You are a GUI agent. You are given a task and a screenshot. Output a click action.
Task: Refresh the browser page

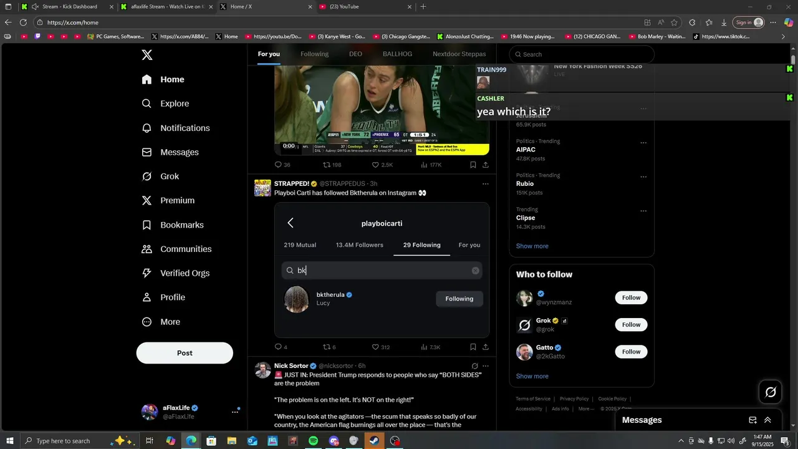[x=23, y=22]
